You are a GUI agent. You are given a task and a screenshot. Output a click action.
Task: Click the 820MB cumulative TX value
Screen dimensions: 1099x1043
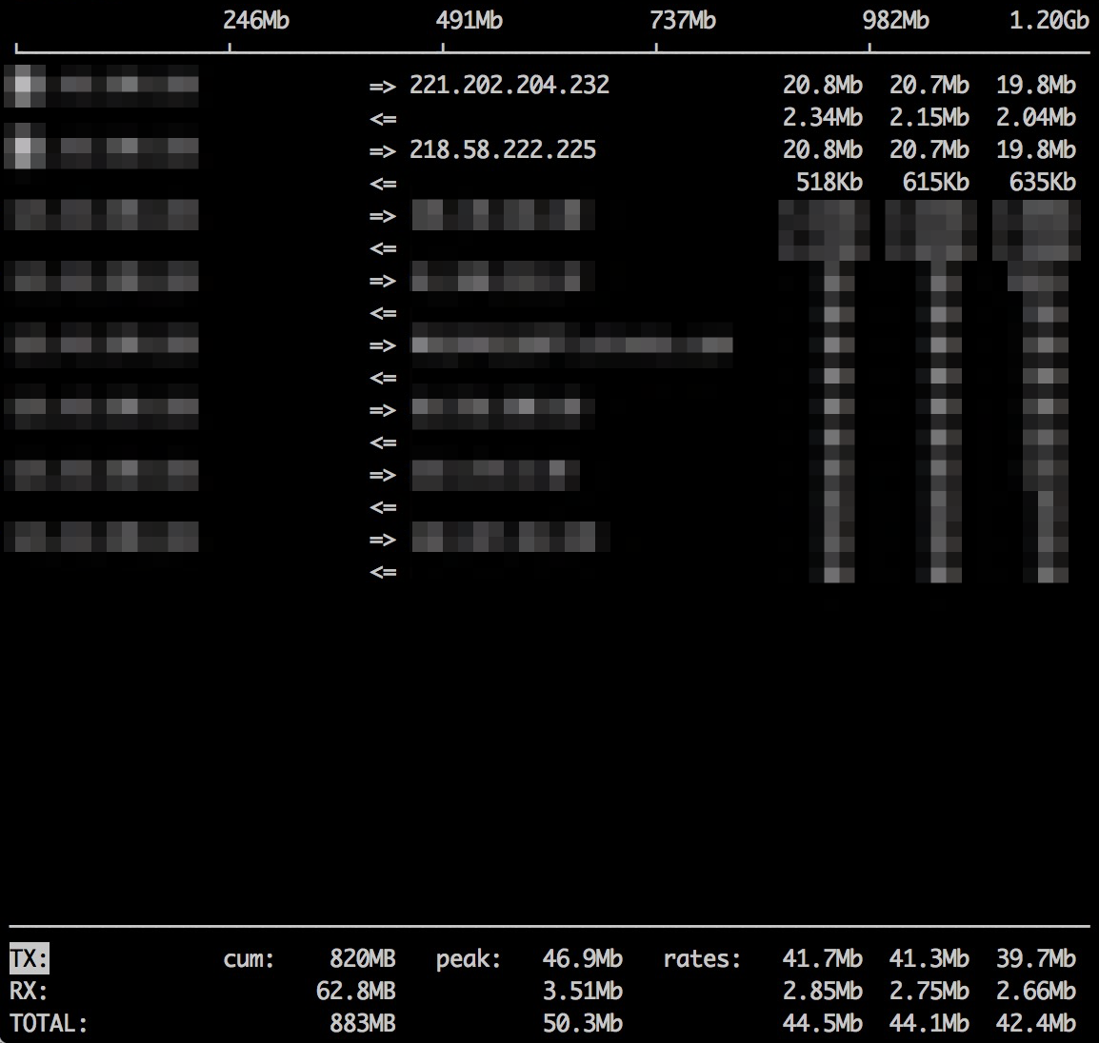362,958
